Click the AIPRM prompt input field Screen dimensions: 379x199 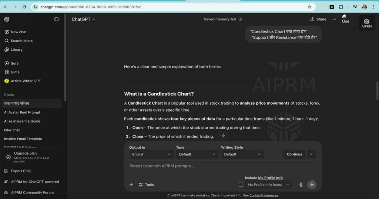(x=222, y=166)
